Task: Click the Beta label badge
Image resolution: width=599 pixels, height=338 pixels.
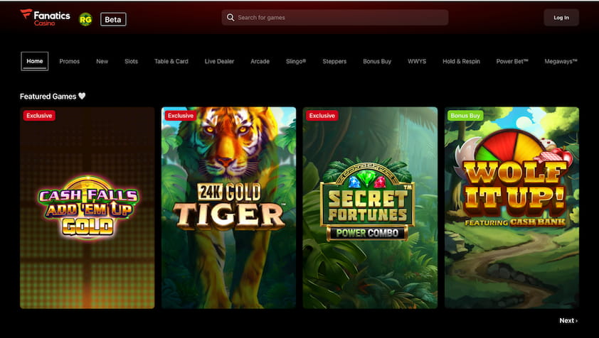Action: (113, 19)
